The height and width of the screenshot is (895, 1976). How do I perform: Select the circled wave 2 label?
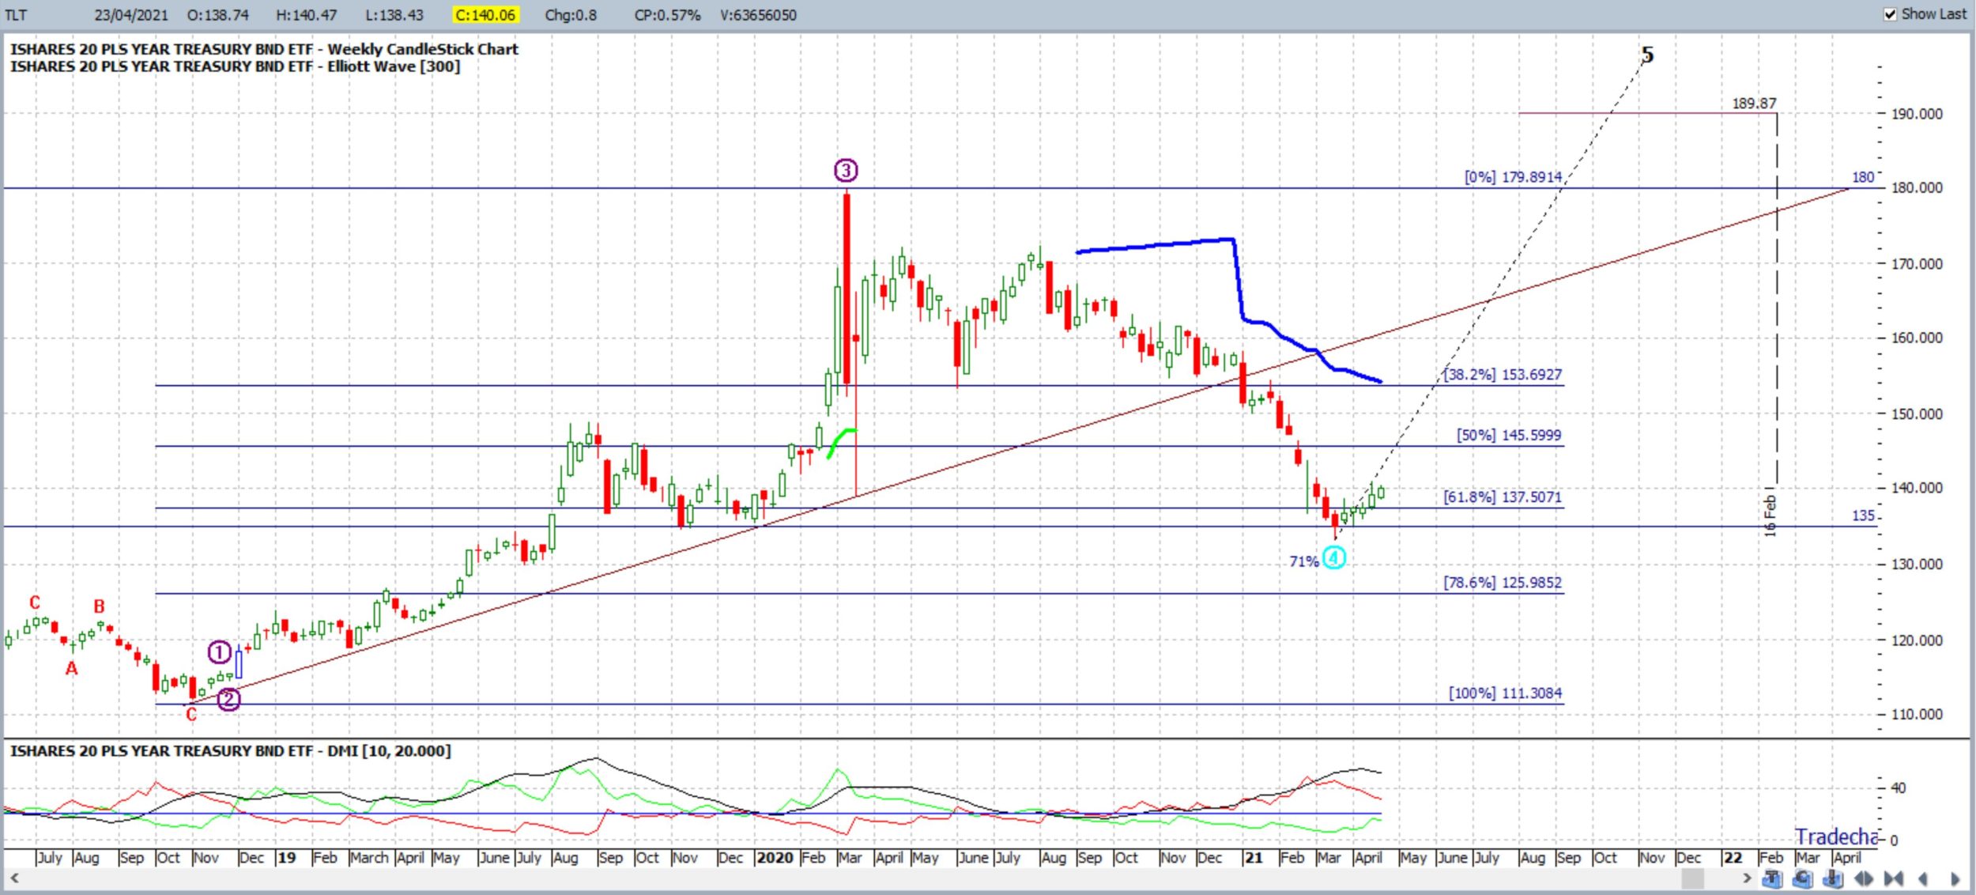tap(229, 699)
